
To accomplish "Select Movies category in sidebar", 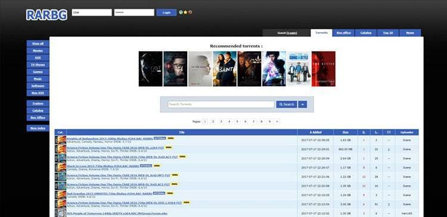I will pyautogui.click(x=38, y=51).
